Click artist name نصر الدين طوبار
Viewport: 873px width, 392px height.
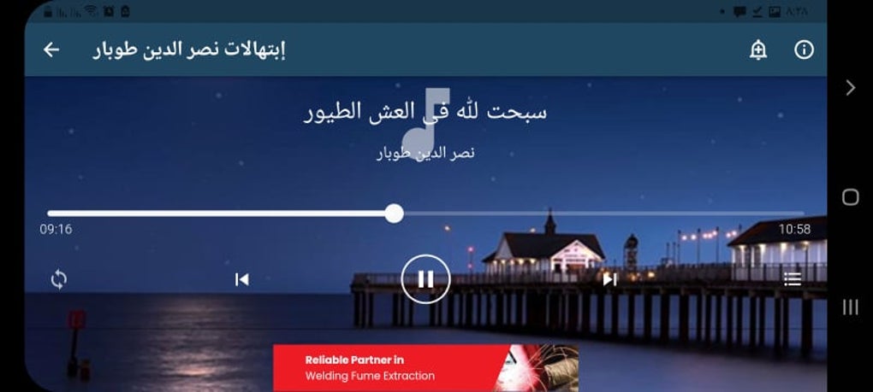point(425,153)
